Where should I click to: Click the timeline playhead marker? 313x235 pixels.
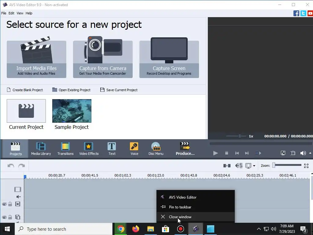(x=25, y=177)
